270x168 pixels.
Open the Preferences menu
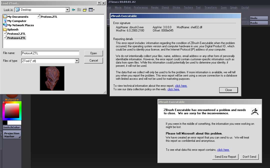[141, 7]
